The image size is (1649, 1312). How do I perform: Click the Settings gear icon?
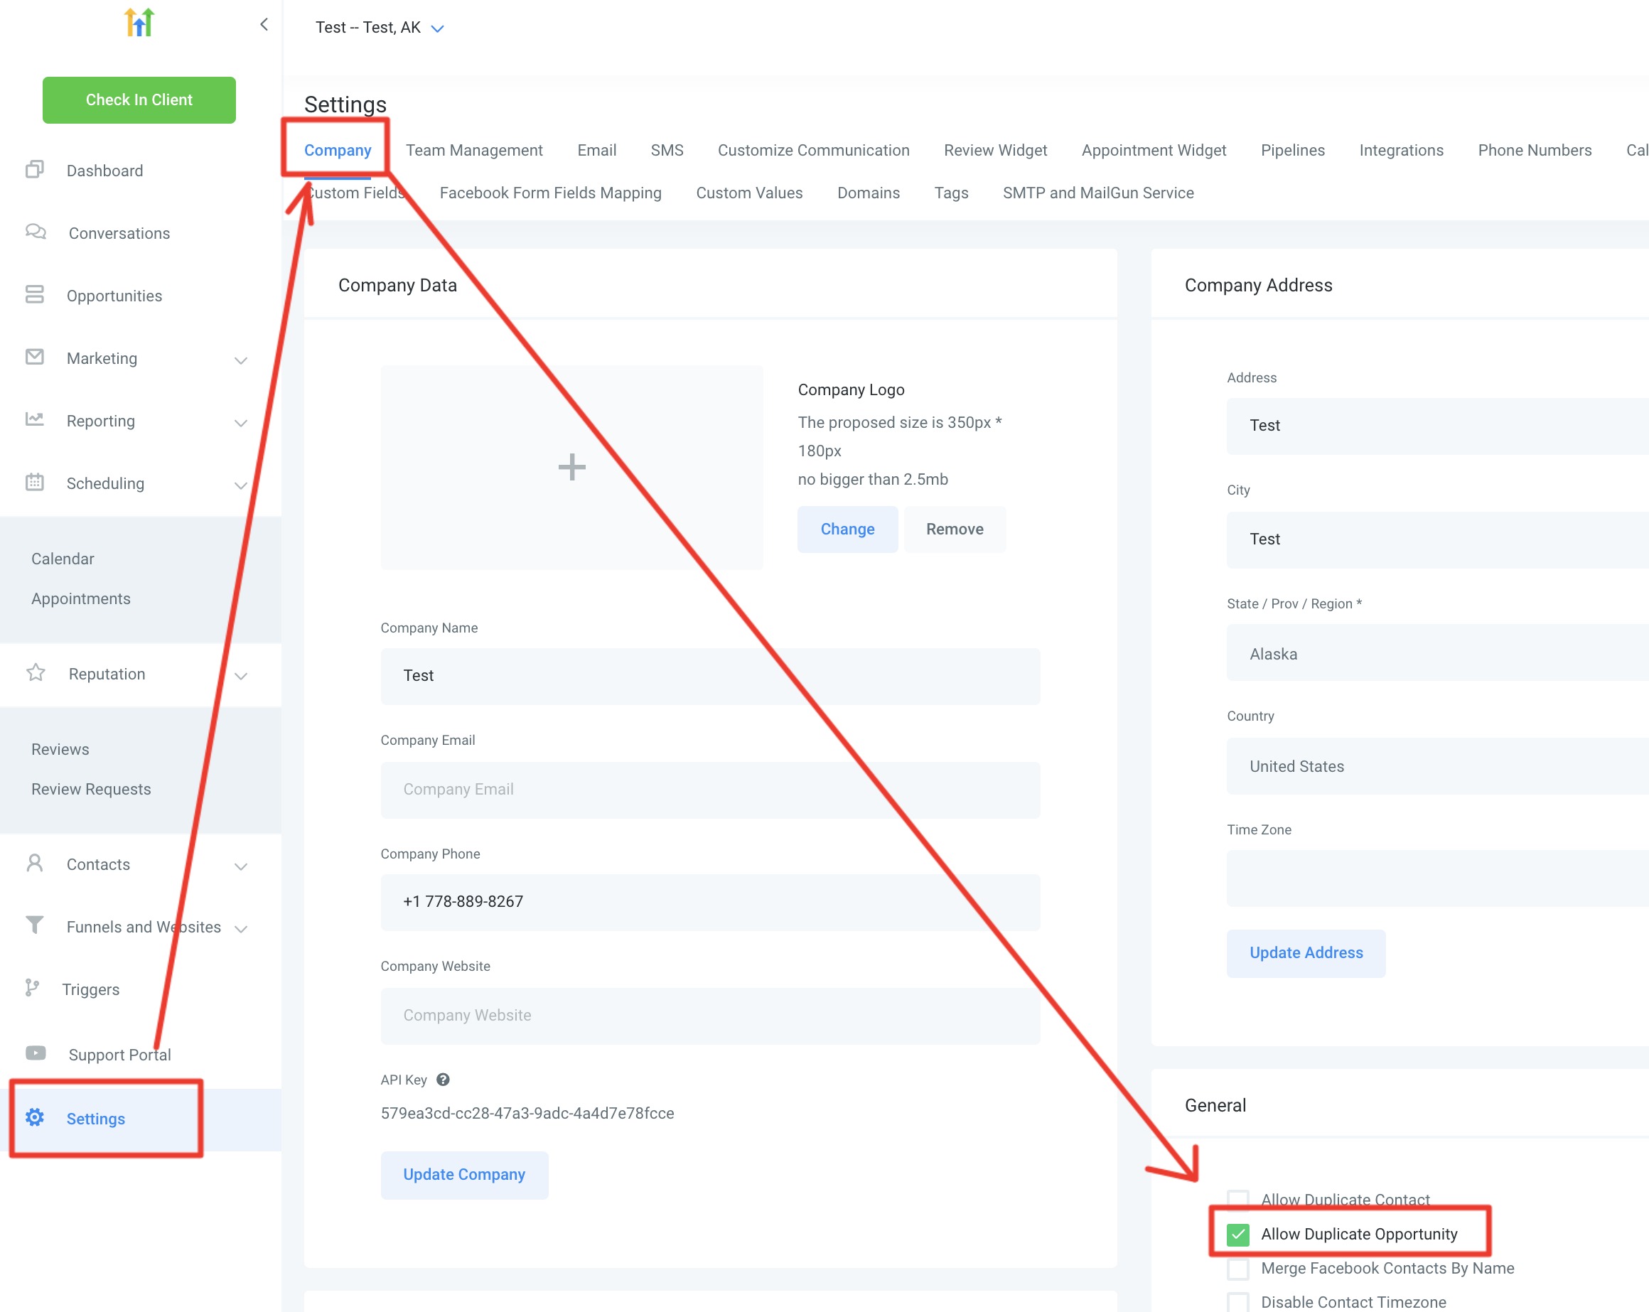(34, 1117)
